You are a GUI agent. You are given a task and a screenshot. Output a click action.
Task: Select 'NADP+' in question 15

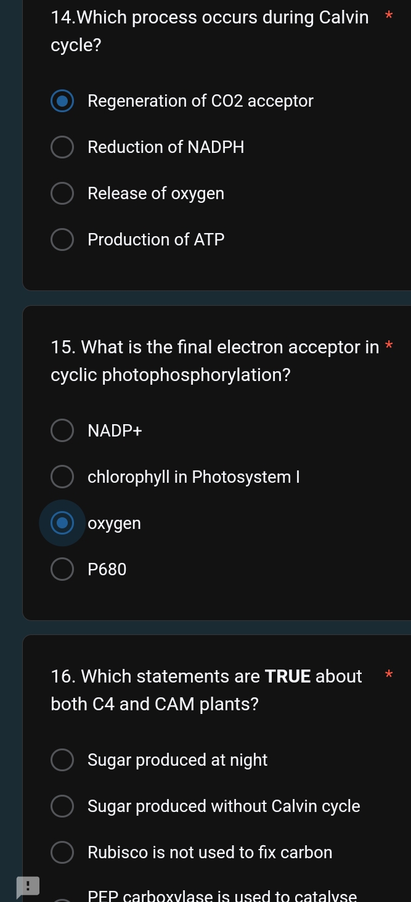62,430
